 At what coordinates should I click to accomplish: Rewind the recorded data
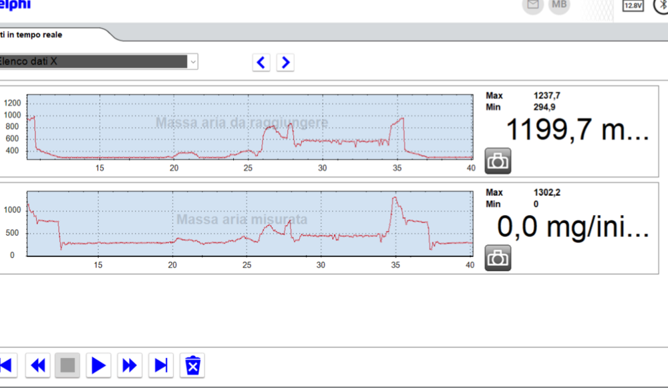(38, 365)
